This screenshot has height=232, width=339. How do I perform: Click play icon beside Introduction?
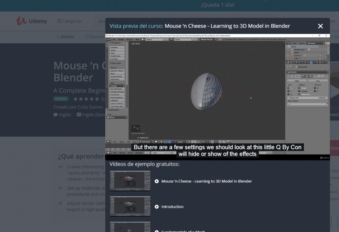pos(157,207)
